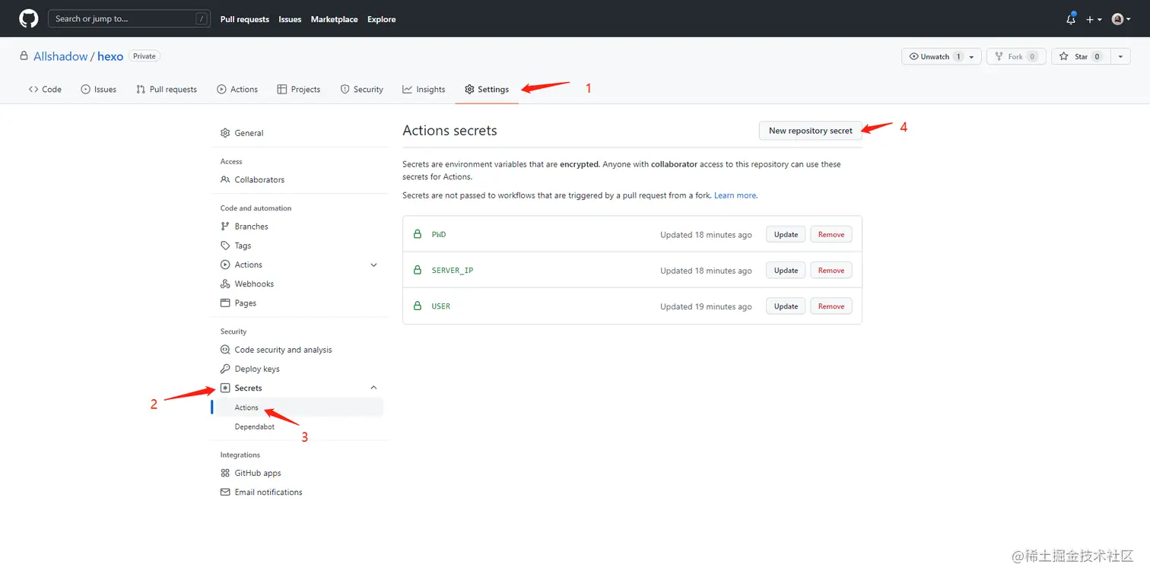The image size is (1150, 580).
Task: Open the Star list dropdown arrow
Action: 1120,57
